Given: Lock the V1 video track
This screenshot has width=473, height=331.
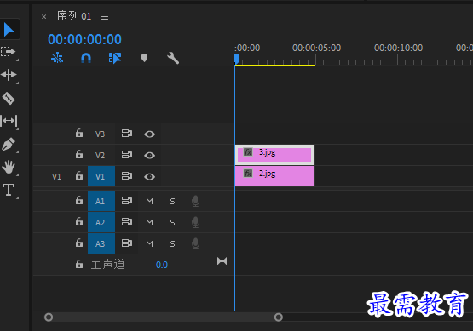Looking at the screenshot, I should tap(79, 175).
